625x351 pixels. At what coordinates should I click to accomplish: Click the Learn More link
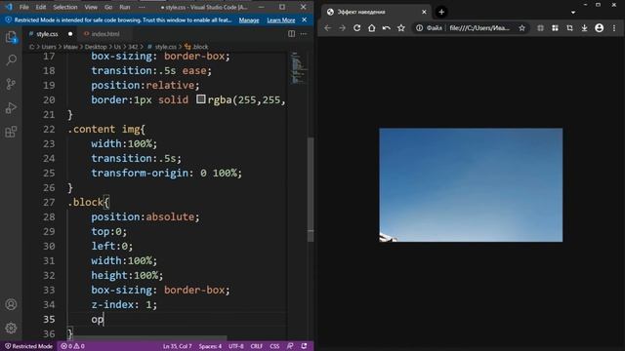281,20
